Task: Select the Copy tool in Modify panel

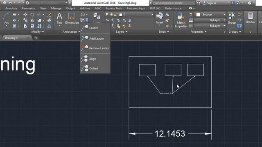Action: click(25, 20)
